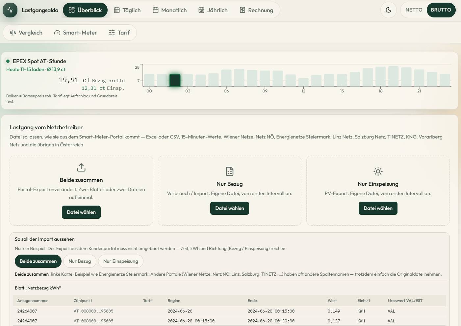461x326 pixels.
Task: Select the Nur Einspeisung example pill
Action: pyautogui.click(x=121, y=261)
